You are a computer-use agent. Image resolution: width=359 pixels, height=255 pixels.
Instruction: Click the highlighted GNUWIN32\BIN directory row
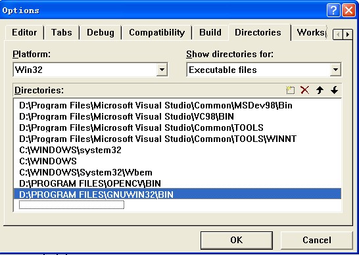pos(178,195)
